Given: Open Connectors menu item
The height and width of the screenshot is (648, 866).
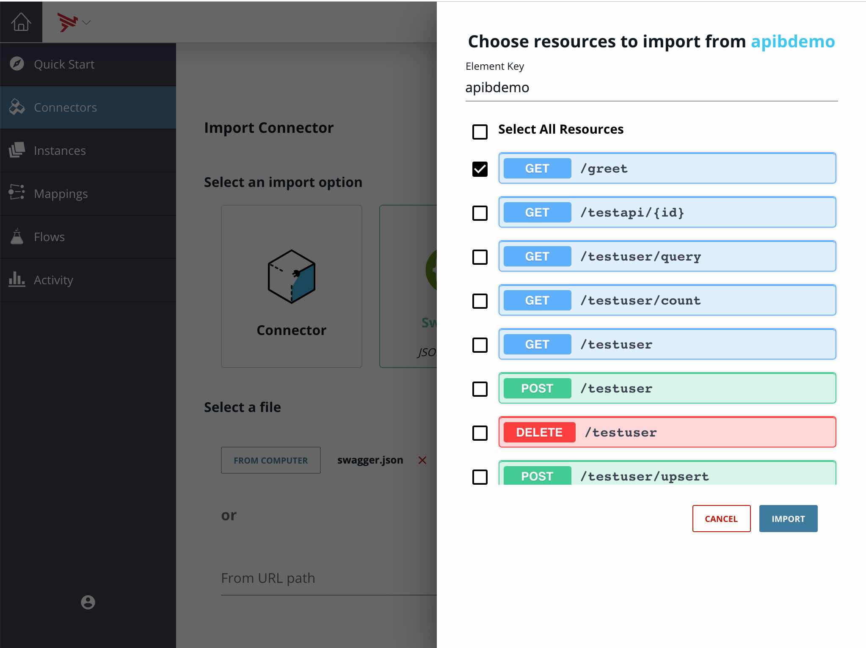Looking at the screenshot, I should [x=88, y=107].
